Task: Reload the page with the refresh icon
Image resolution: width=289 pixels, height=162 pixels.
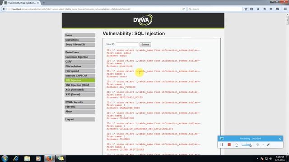Action: click(184, 9)
